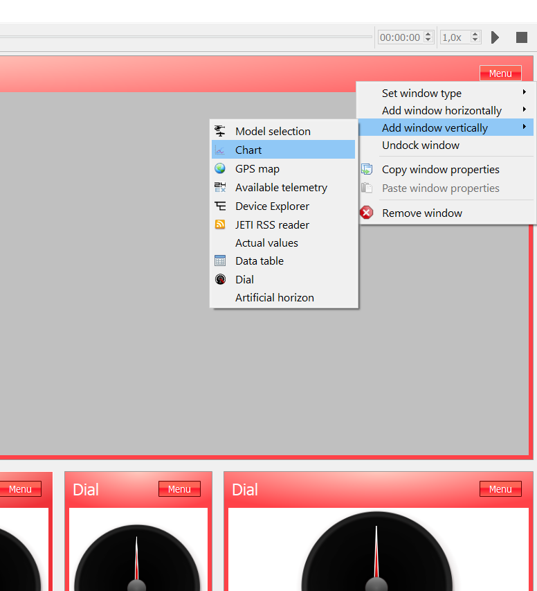537x591 pixels.
Task: Select JETI RSS reader entry
Action: [x=283, y=224]
